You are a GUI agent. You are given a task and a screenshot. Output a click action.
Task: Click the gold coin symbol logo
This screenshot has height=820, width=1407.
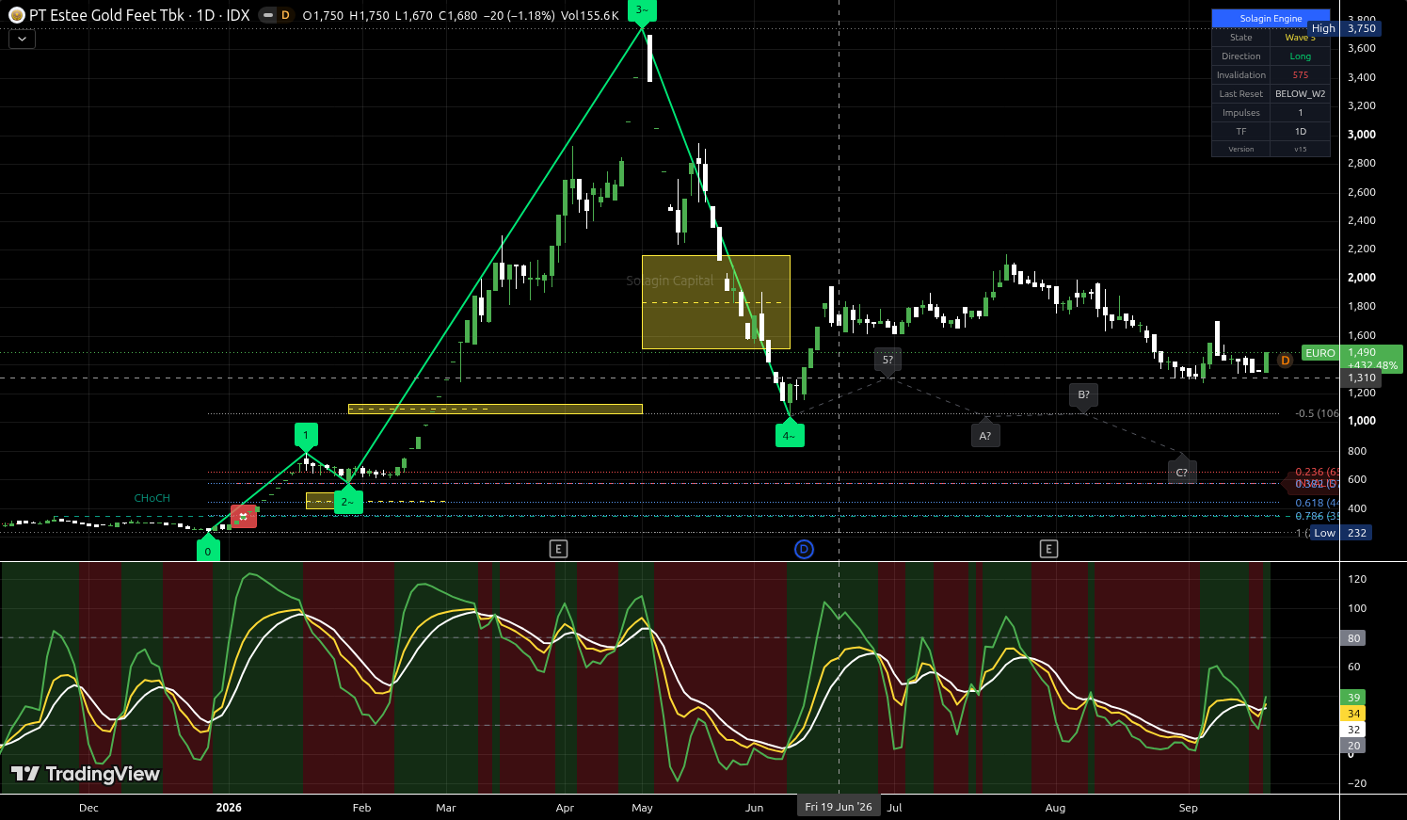[16, 16]
